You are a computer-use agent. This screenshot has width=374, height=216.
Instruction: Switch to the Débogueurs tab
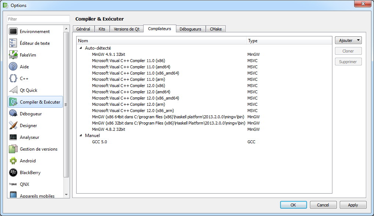(190, 29)
